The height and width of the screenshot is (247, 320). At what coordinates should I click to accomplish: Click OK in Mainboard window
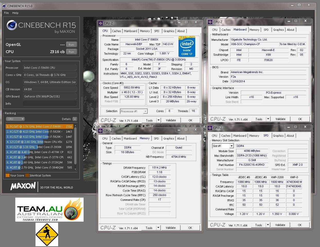tap(300, 119)
